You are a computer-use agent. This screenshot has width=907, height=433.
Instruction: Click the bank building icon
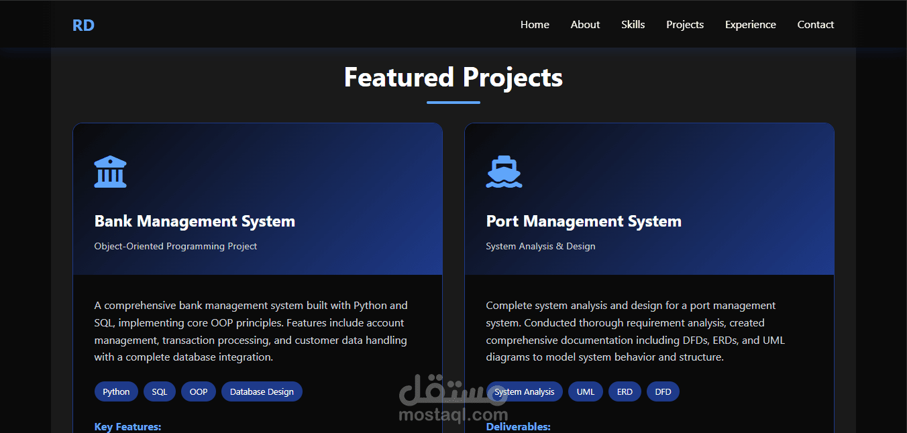(x=111, y=172)
